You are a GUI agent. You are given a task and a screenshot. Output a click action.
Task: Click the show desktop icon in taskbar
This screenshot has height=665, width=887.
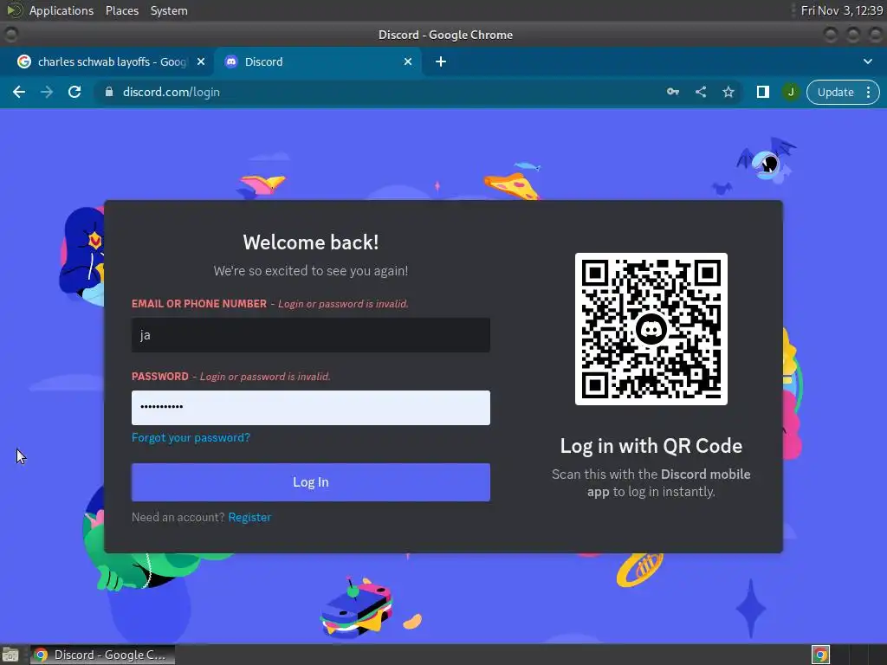click(x=10, y=655)
